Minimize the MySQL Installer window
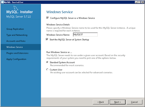Viewport: 145px width, 107px height. click(136, 2)
